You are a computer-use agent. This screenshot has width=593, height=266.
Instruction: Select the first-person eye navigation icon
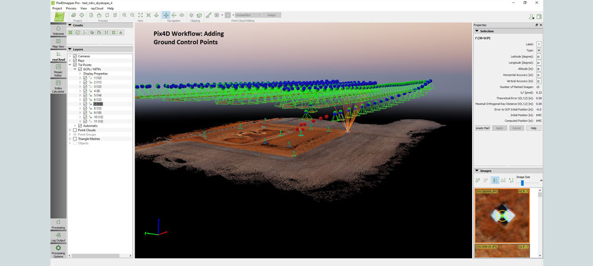(182, 15)
